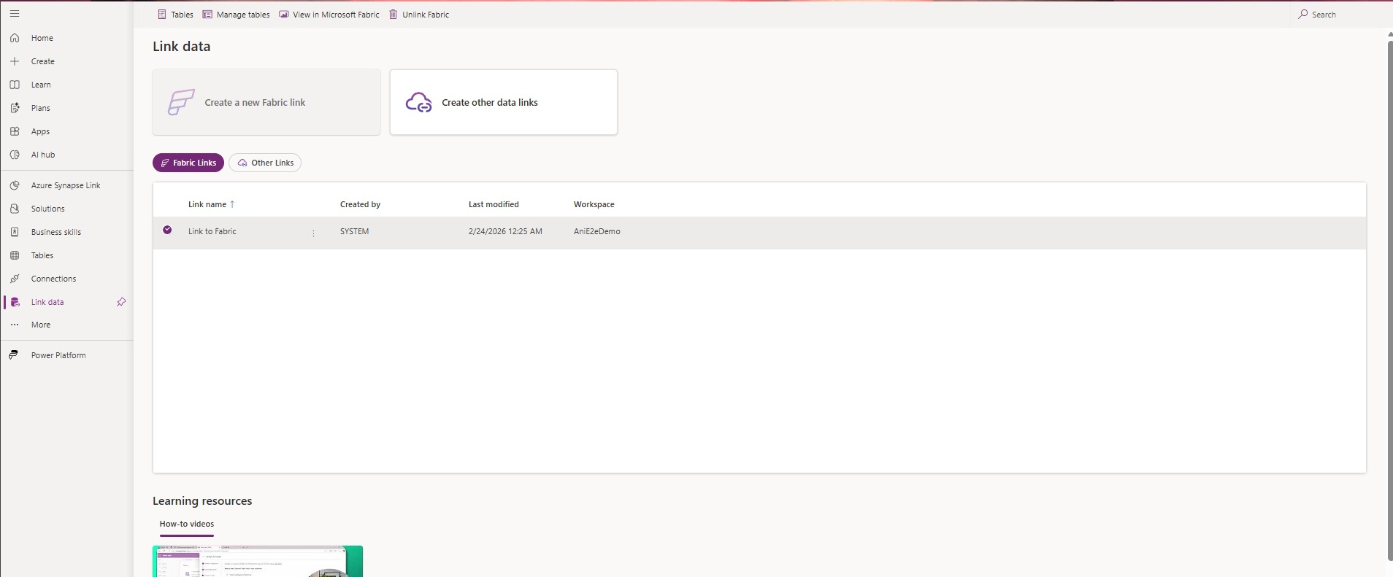The height and width of the screenshot is (577, 1393).
Task: Click the Power Platform icon
Action: [x=14, y=355]
